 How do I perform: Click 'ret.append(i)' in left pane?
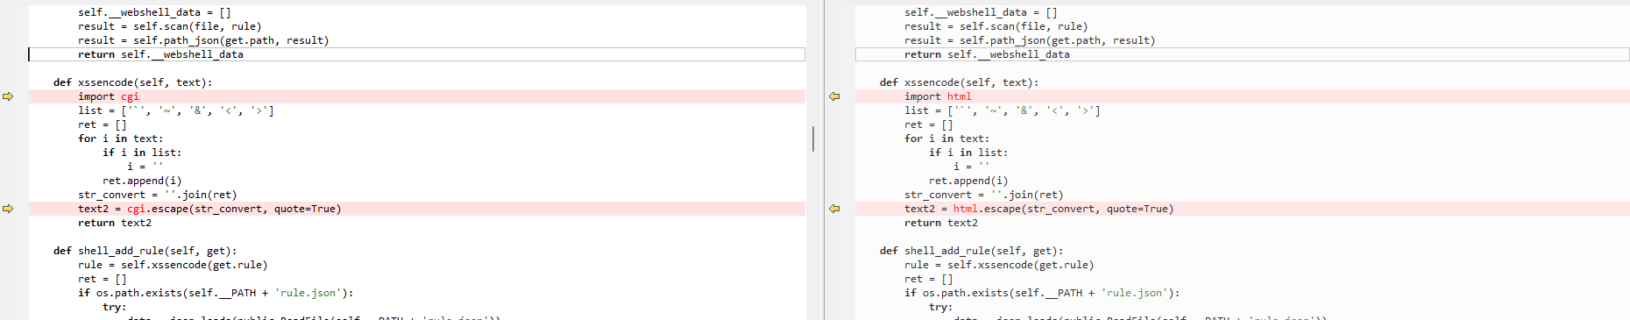click(142, 181)
